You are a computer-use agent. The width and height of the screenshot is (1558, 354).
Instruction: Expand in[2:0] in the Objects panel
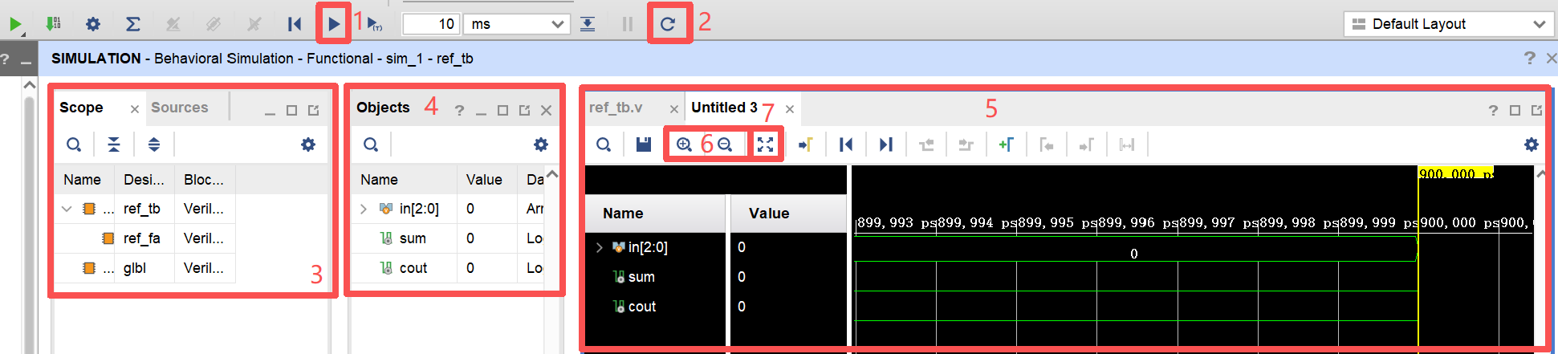click(x=364, y=209)
